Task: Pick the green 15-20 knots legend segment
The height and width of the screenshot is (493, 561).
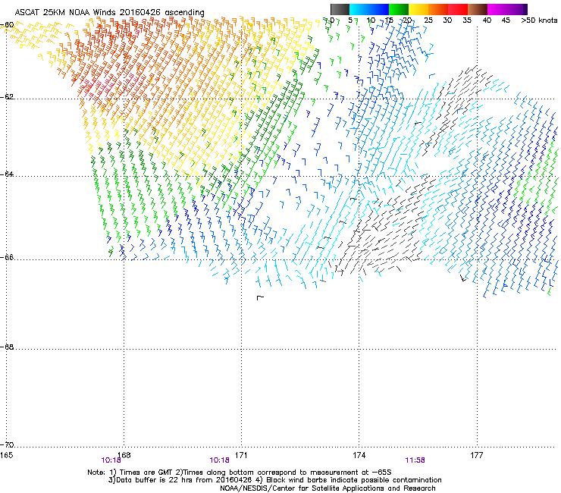Action: point(399,9)
